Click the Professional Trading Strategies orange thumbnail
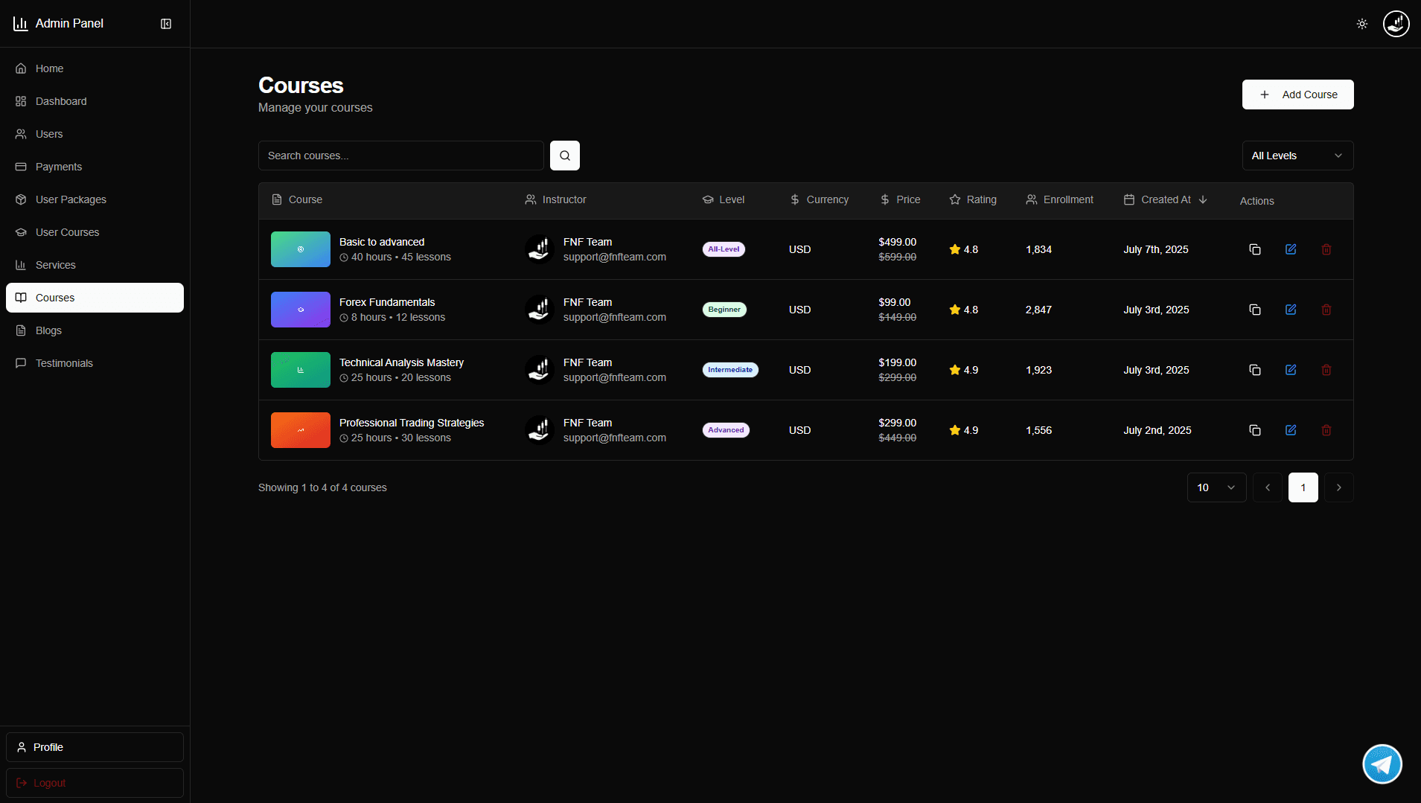The image size is (1421, 803). coord(301,430)
